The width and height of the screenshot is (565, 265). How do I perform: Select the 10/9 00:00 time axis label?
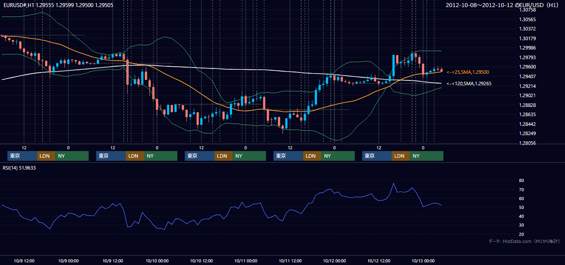(69, 261)
